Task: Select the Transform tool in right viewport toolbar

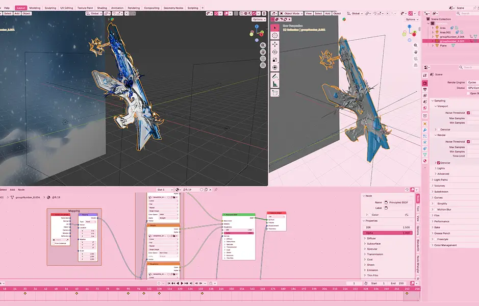Action: coord(275,67)
